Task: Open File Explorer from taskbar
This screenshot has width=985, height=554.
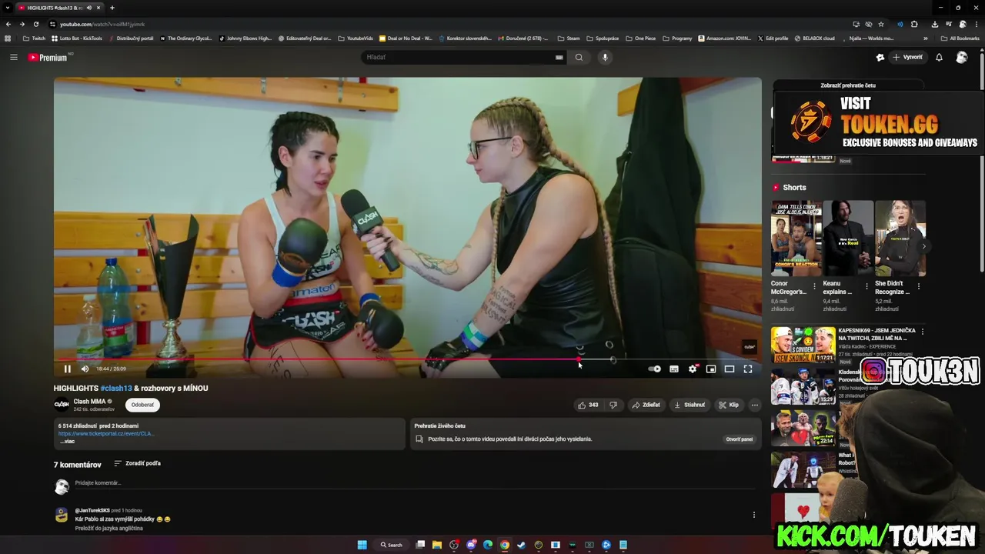Action: pyautogui.click(x=437, y=545)
